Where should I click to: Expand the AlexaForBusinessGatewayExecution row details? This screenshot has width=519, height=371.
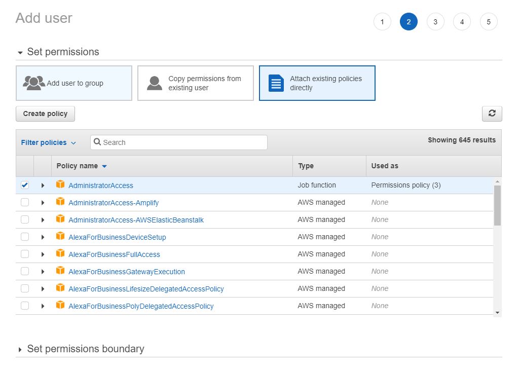point(43,271)
